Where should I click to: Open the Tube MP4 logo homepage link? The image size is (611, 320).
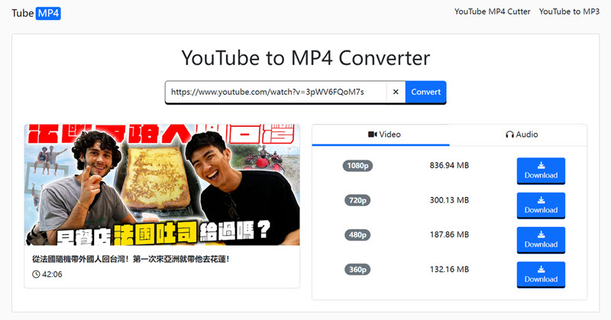click(x=36, y=13)
